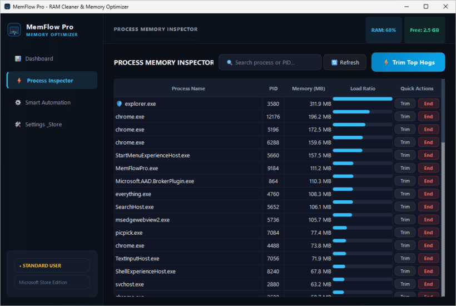Trim chrome.exe with PID 4488
This screenshot has height=306, width=456.
[x=405, y=245]
